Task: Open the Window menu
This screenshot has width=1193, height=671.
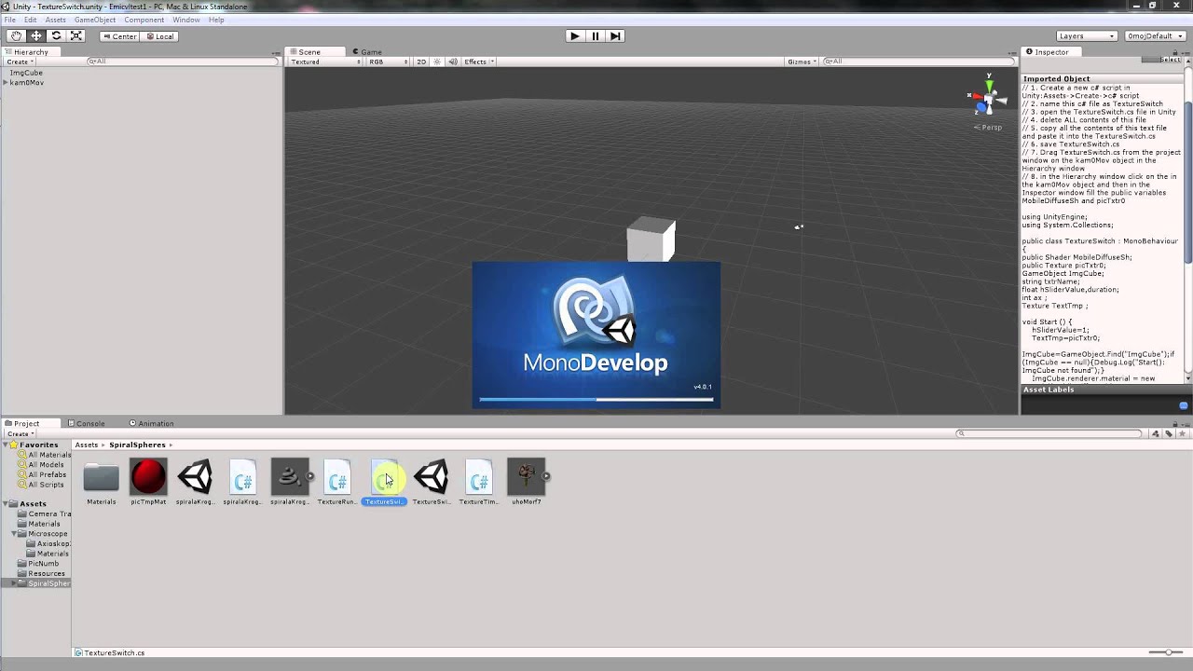Action: 185,20
